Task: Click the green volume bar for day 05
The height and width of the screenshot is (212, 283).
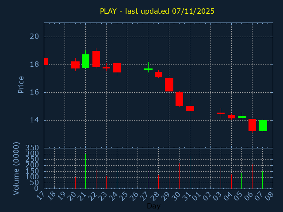Action: click(242, 181)
